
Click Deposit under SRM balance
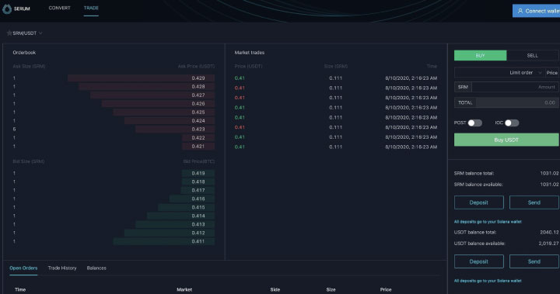point(479,202)
